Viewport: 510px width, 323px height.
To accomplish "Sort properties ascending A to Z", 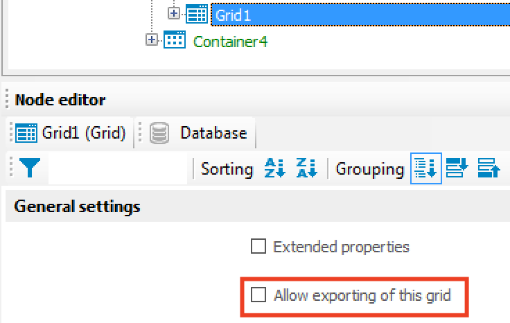I will pyautogui.click(x=275, y=168).
